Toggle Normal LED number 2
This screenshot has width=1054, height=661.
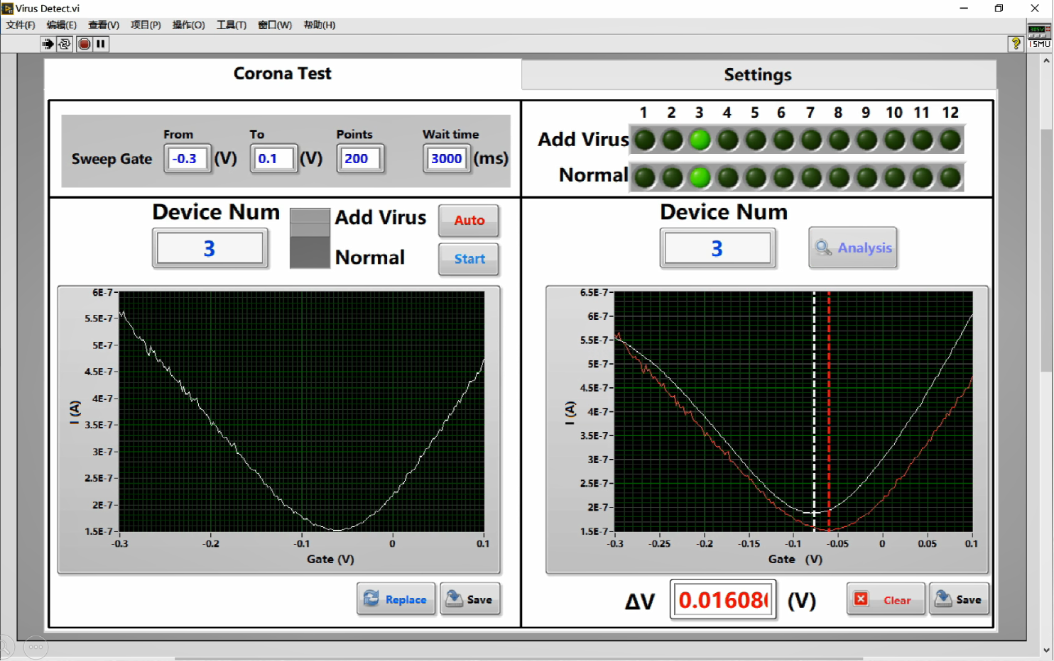coord(673,177)
